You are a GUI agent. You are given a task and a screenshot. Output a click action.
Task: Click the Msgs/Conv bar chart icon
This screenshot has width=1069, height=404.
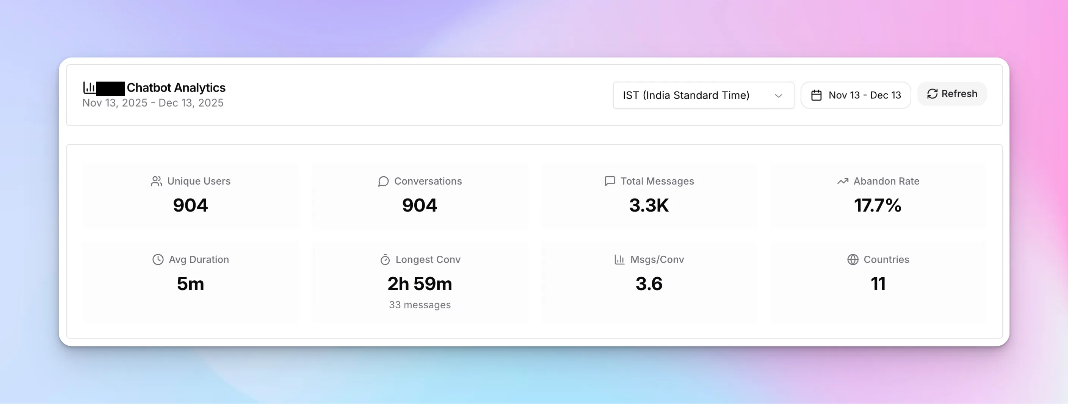click(x=619, y=259)
